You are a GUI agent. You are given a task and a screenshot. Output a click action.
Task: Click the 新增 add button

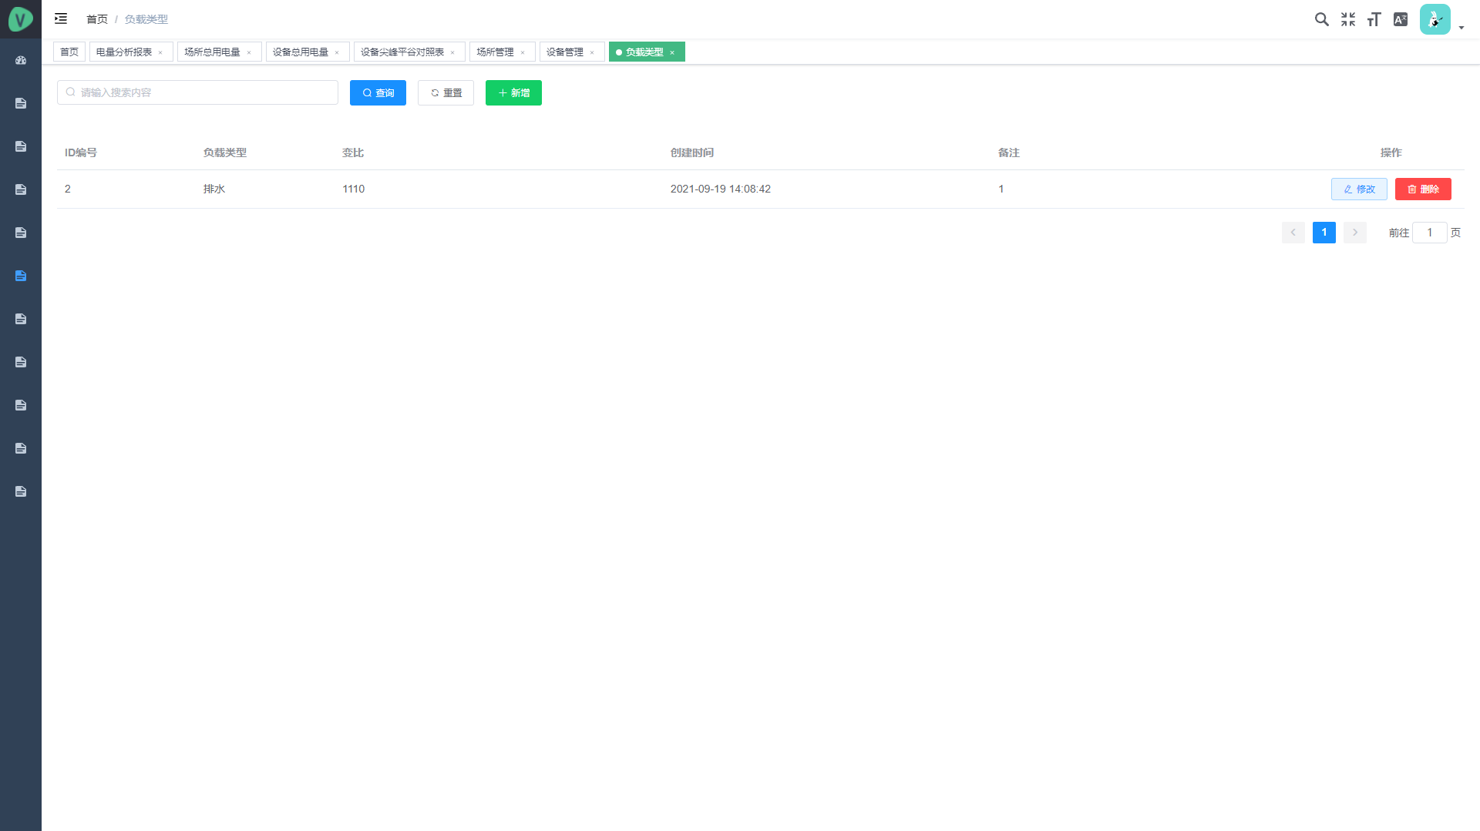pos(513,93)
